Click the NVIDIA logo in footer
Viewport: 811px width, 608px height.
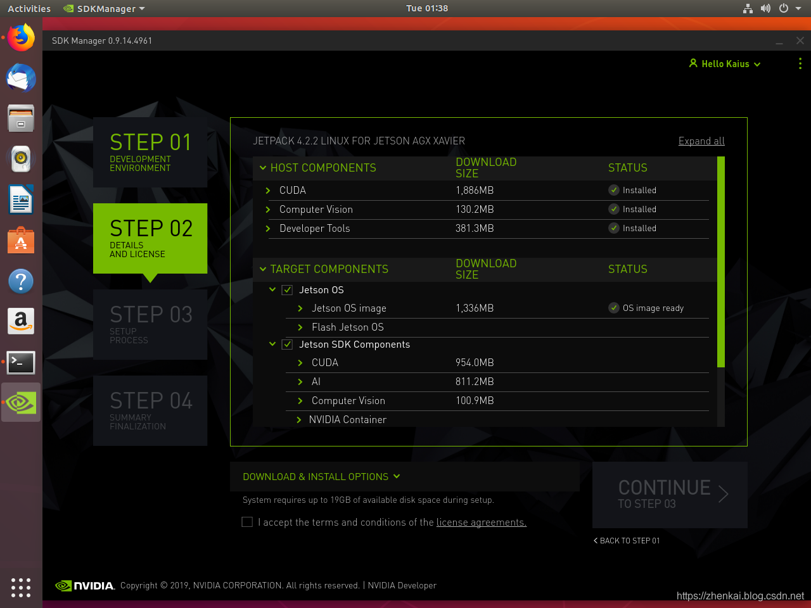pyautogui.click(x=85, y=586)
